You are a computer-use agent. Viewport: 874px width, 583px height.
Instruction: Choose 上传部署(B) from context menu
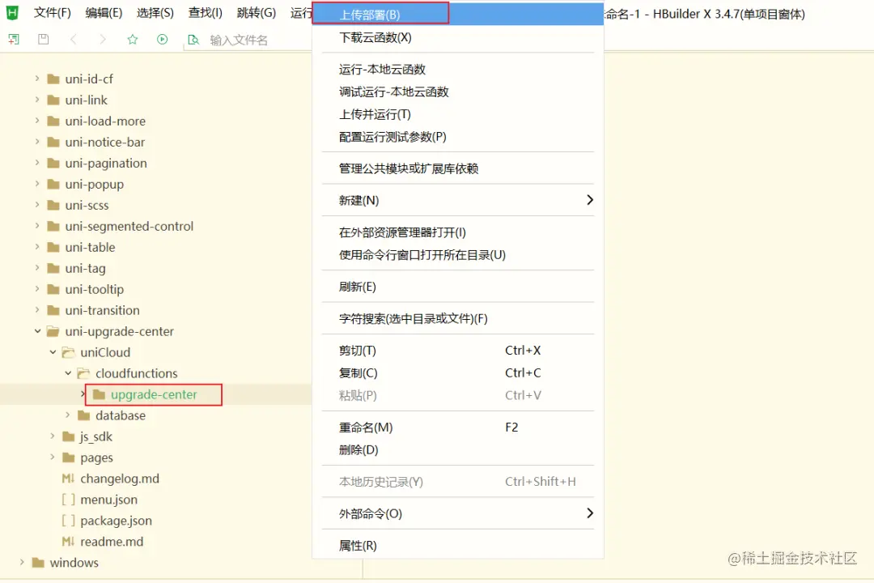[458, 15]
